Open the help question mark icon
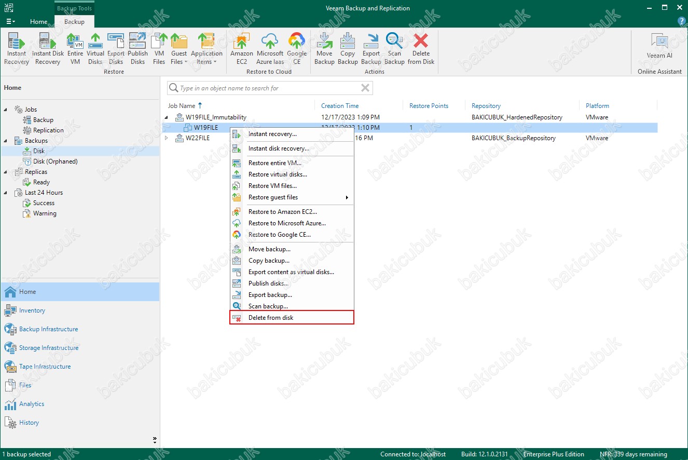688x460 pixels. coord(682,21)
